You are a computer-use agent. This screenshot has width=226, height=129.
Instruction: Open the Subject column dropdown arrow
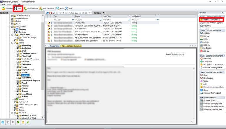101,16
